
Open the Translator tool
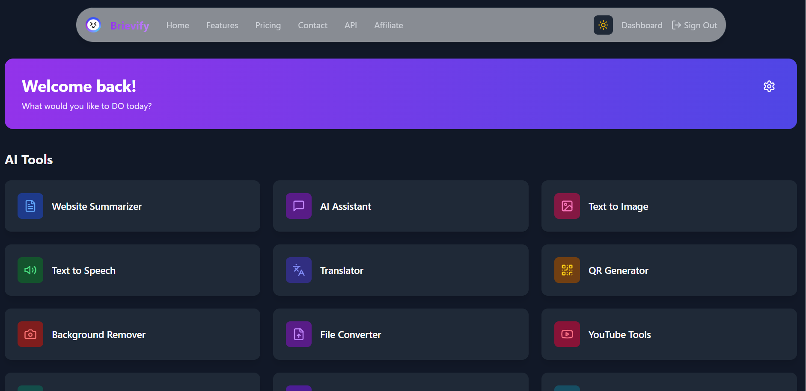[401, 270]
